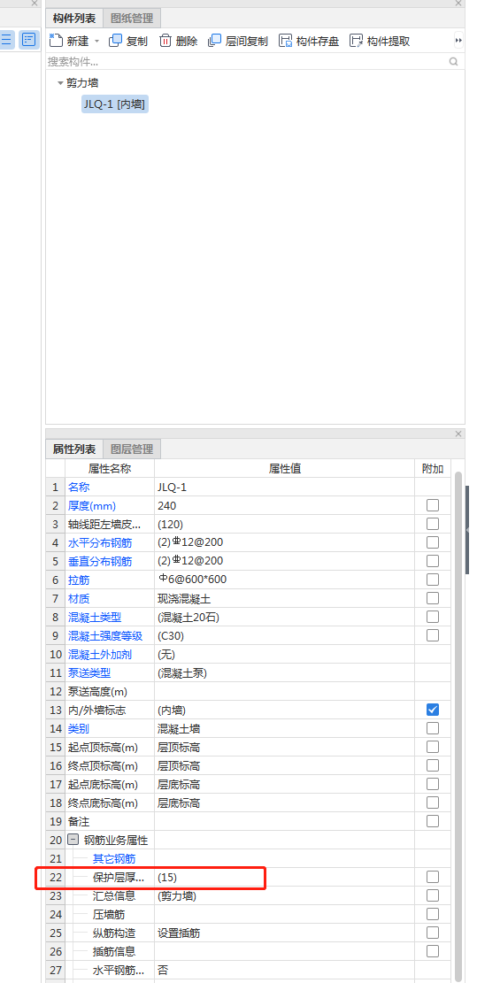This screenshot has height=983, width=477.
Task: Tick the 附加 checkbox for 轴线距左墙皮
Action: coord(433,524)
